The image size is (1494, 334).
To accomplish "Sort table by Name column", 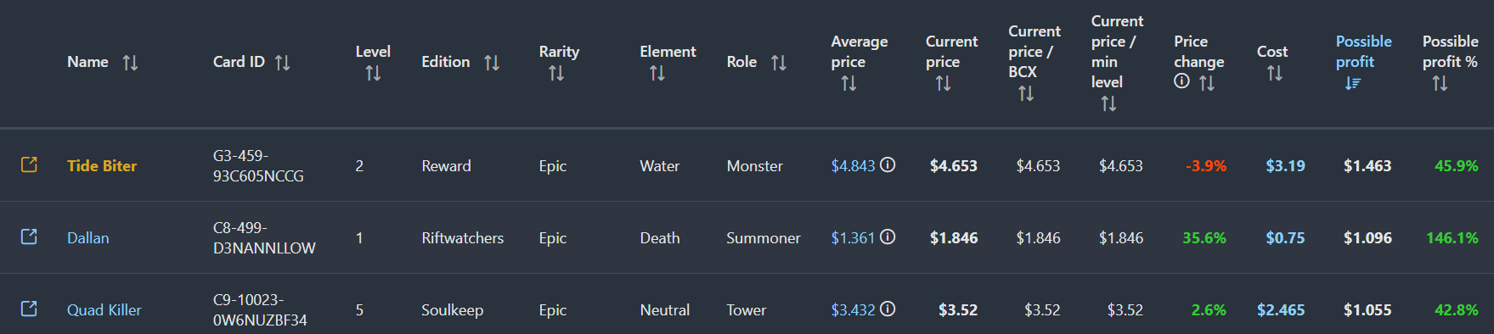I will pyautogui.click(x=130, y=63).
